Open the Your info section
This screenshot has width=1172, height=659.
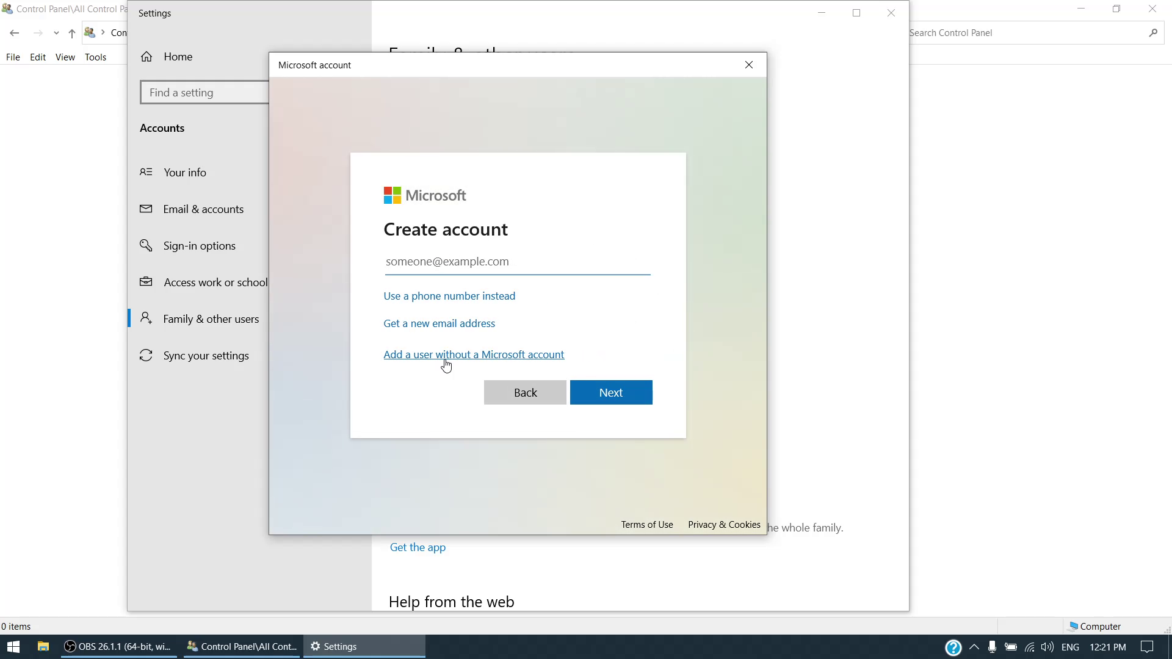[x=184, y=173]
